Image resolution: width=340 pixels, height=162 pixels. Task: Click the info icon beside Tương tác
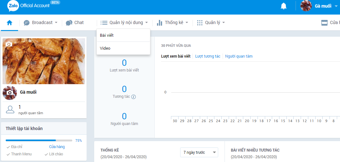coord(134,97)
